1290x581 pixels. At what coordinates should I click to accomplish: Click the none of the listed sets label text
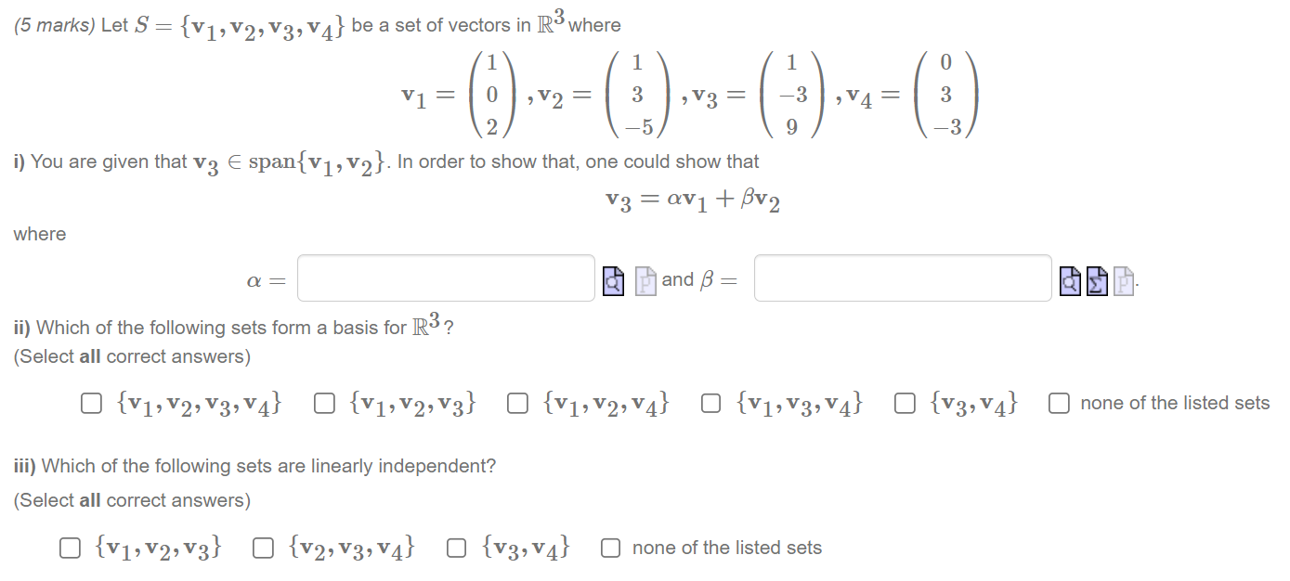tap(723, 548)
